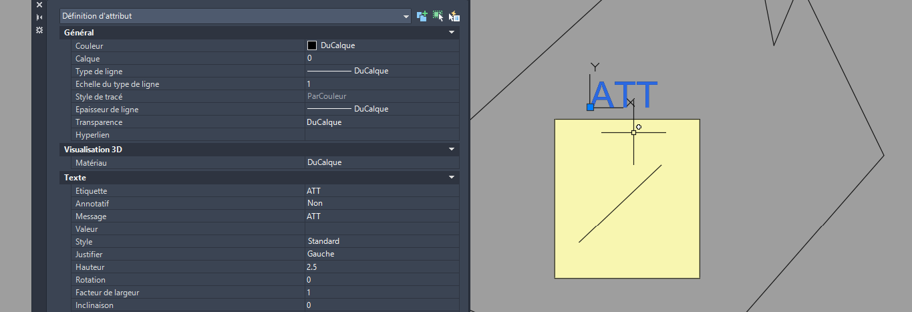This screenshot has width=912, height=312.
Task: Select the Calque value field
Action: tap(381, 59)
